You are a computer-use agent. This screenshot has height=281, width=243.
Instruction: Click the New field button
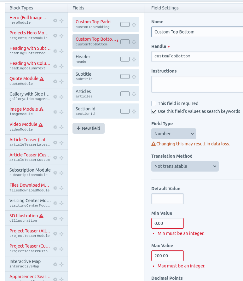coord(89,128)
